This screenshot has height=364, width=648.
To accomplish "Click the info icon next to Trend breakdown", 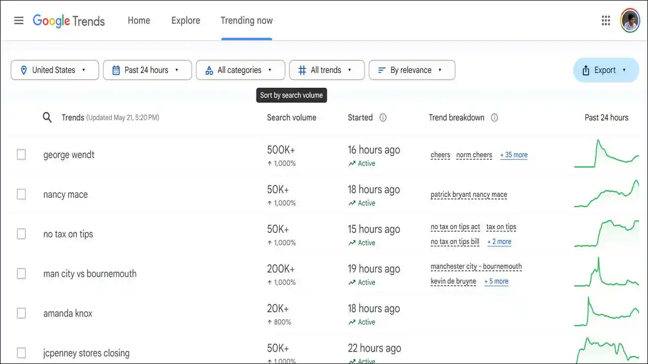I will (495, 118).
